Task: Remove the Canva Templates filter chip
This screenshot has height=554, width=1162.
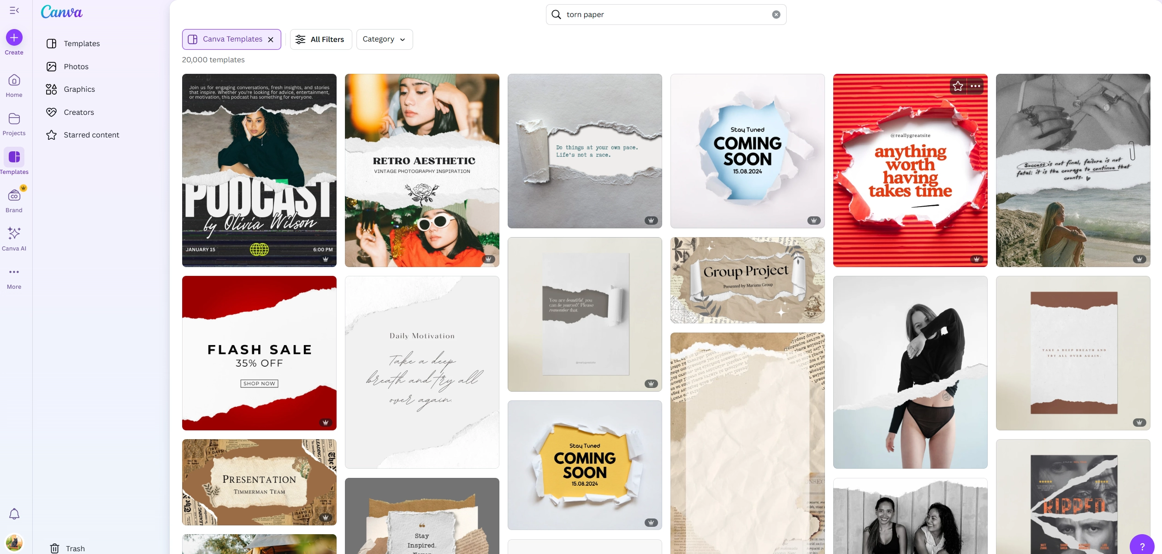Action: click(271, 39)
